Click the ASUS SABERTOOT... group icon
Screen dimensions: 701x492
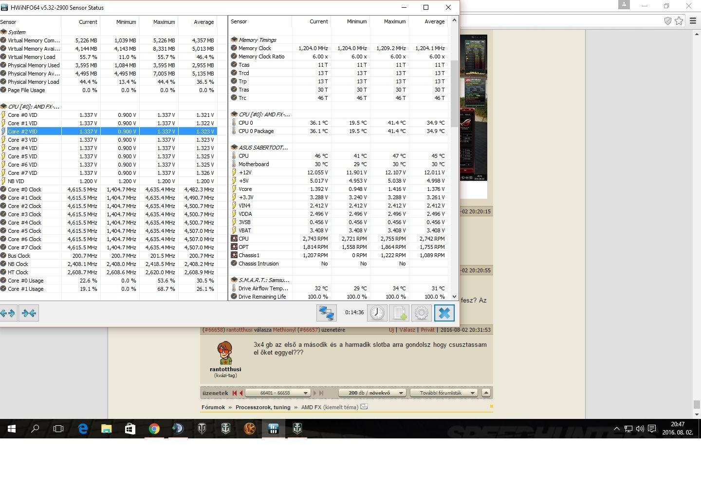[234, 148]
